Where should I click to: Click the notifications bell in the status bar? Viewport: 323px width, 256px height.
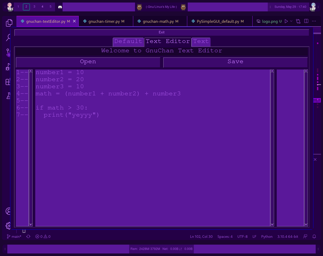point(314,237)
